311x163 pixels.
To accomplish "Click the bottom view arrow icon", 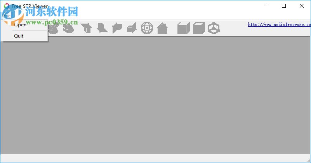I will pyautogui.click(x=102, y=28).
